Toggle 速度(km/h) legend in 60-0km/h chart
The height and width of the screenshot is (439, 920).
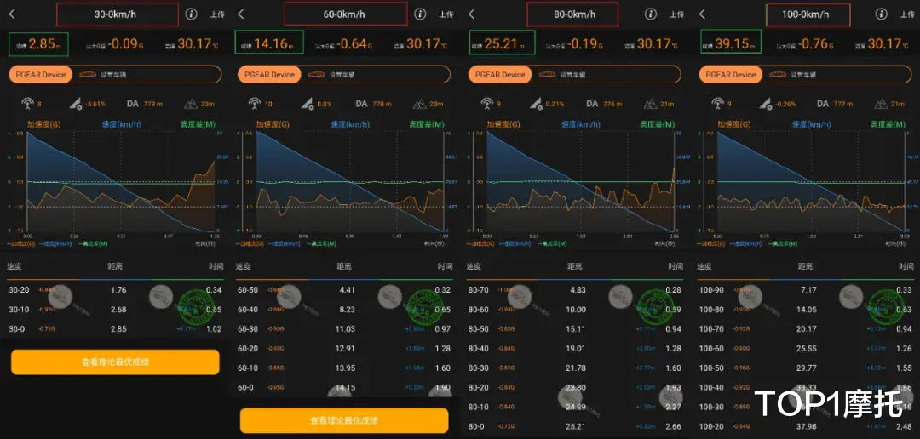(x=348, y=124)
